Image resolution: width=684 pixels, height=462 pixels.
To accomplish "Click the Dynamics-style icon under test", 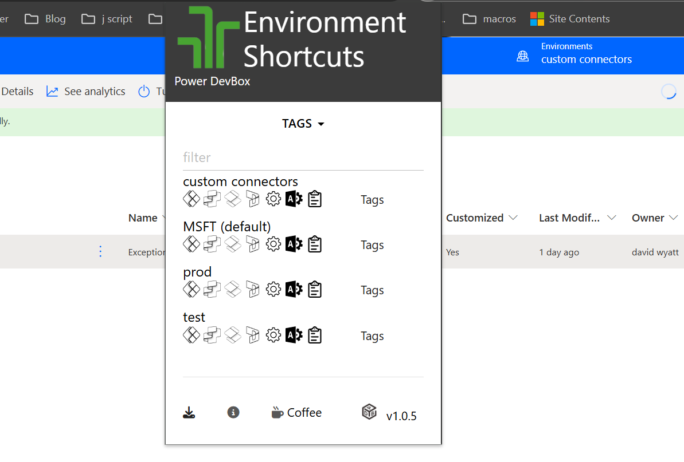I will pos(253,335).
